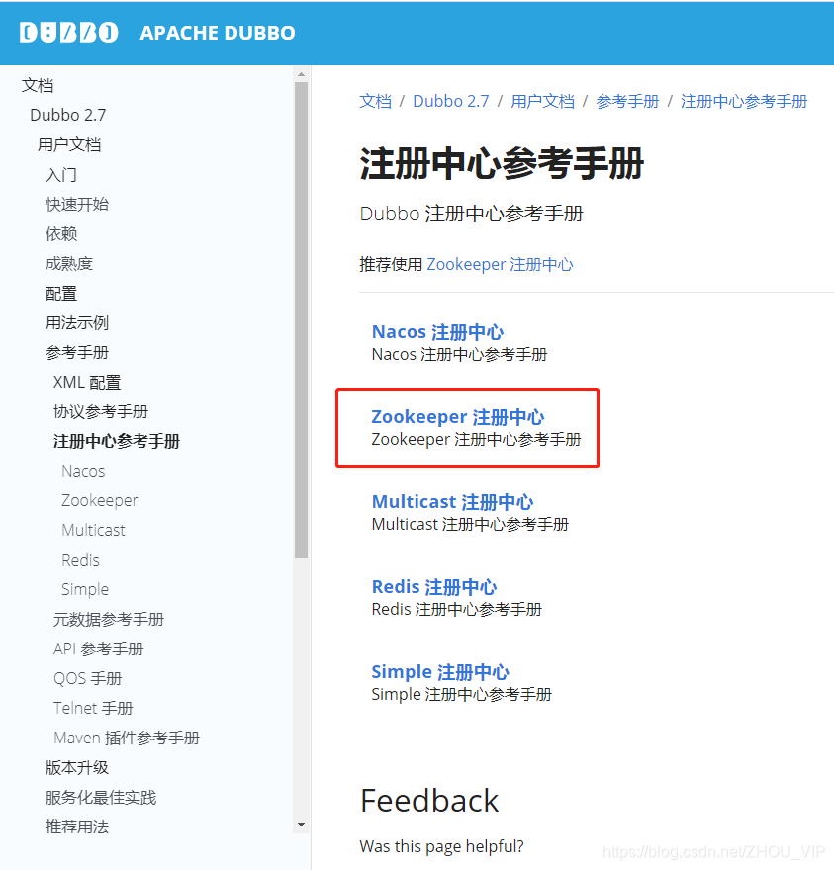Open Multicast entry in sidebar

(93, 531)
